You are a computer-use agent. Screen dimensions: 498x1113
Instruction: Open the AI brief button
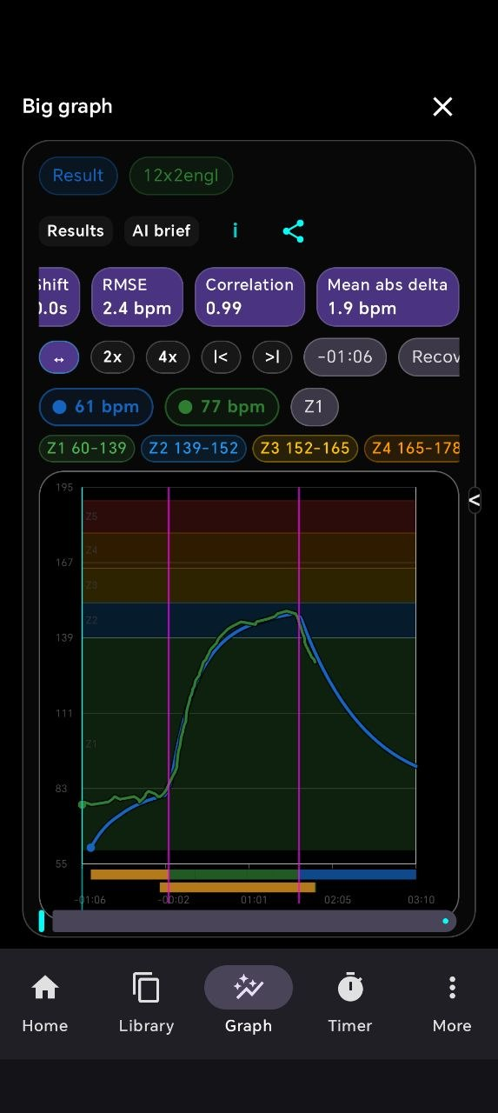(x=162, y=230)
